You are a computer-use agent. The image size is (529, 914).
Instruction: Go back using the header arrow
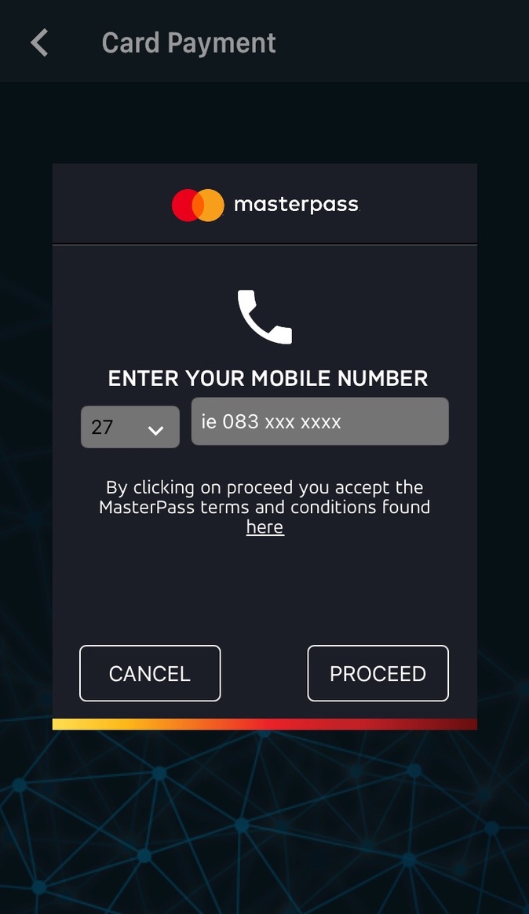pos(40,43)
